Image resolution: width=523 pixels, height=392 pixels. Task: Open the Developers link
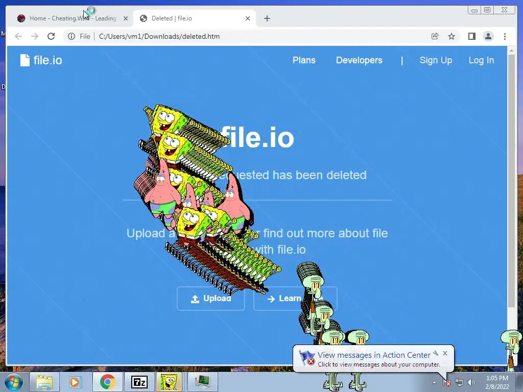359,60
